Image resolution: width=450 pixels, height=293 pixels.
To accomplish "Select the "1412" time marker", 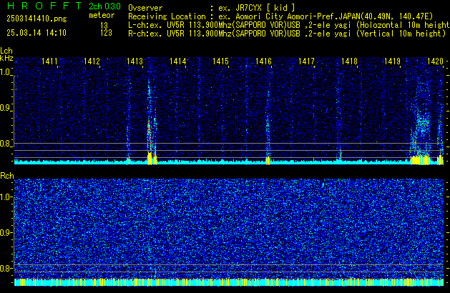I will click(x=92, y=61).
